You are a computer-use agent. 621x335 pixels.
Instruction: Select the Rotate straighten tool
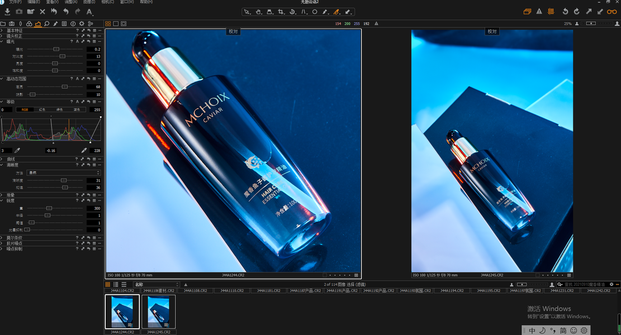click(292, 12)
